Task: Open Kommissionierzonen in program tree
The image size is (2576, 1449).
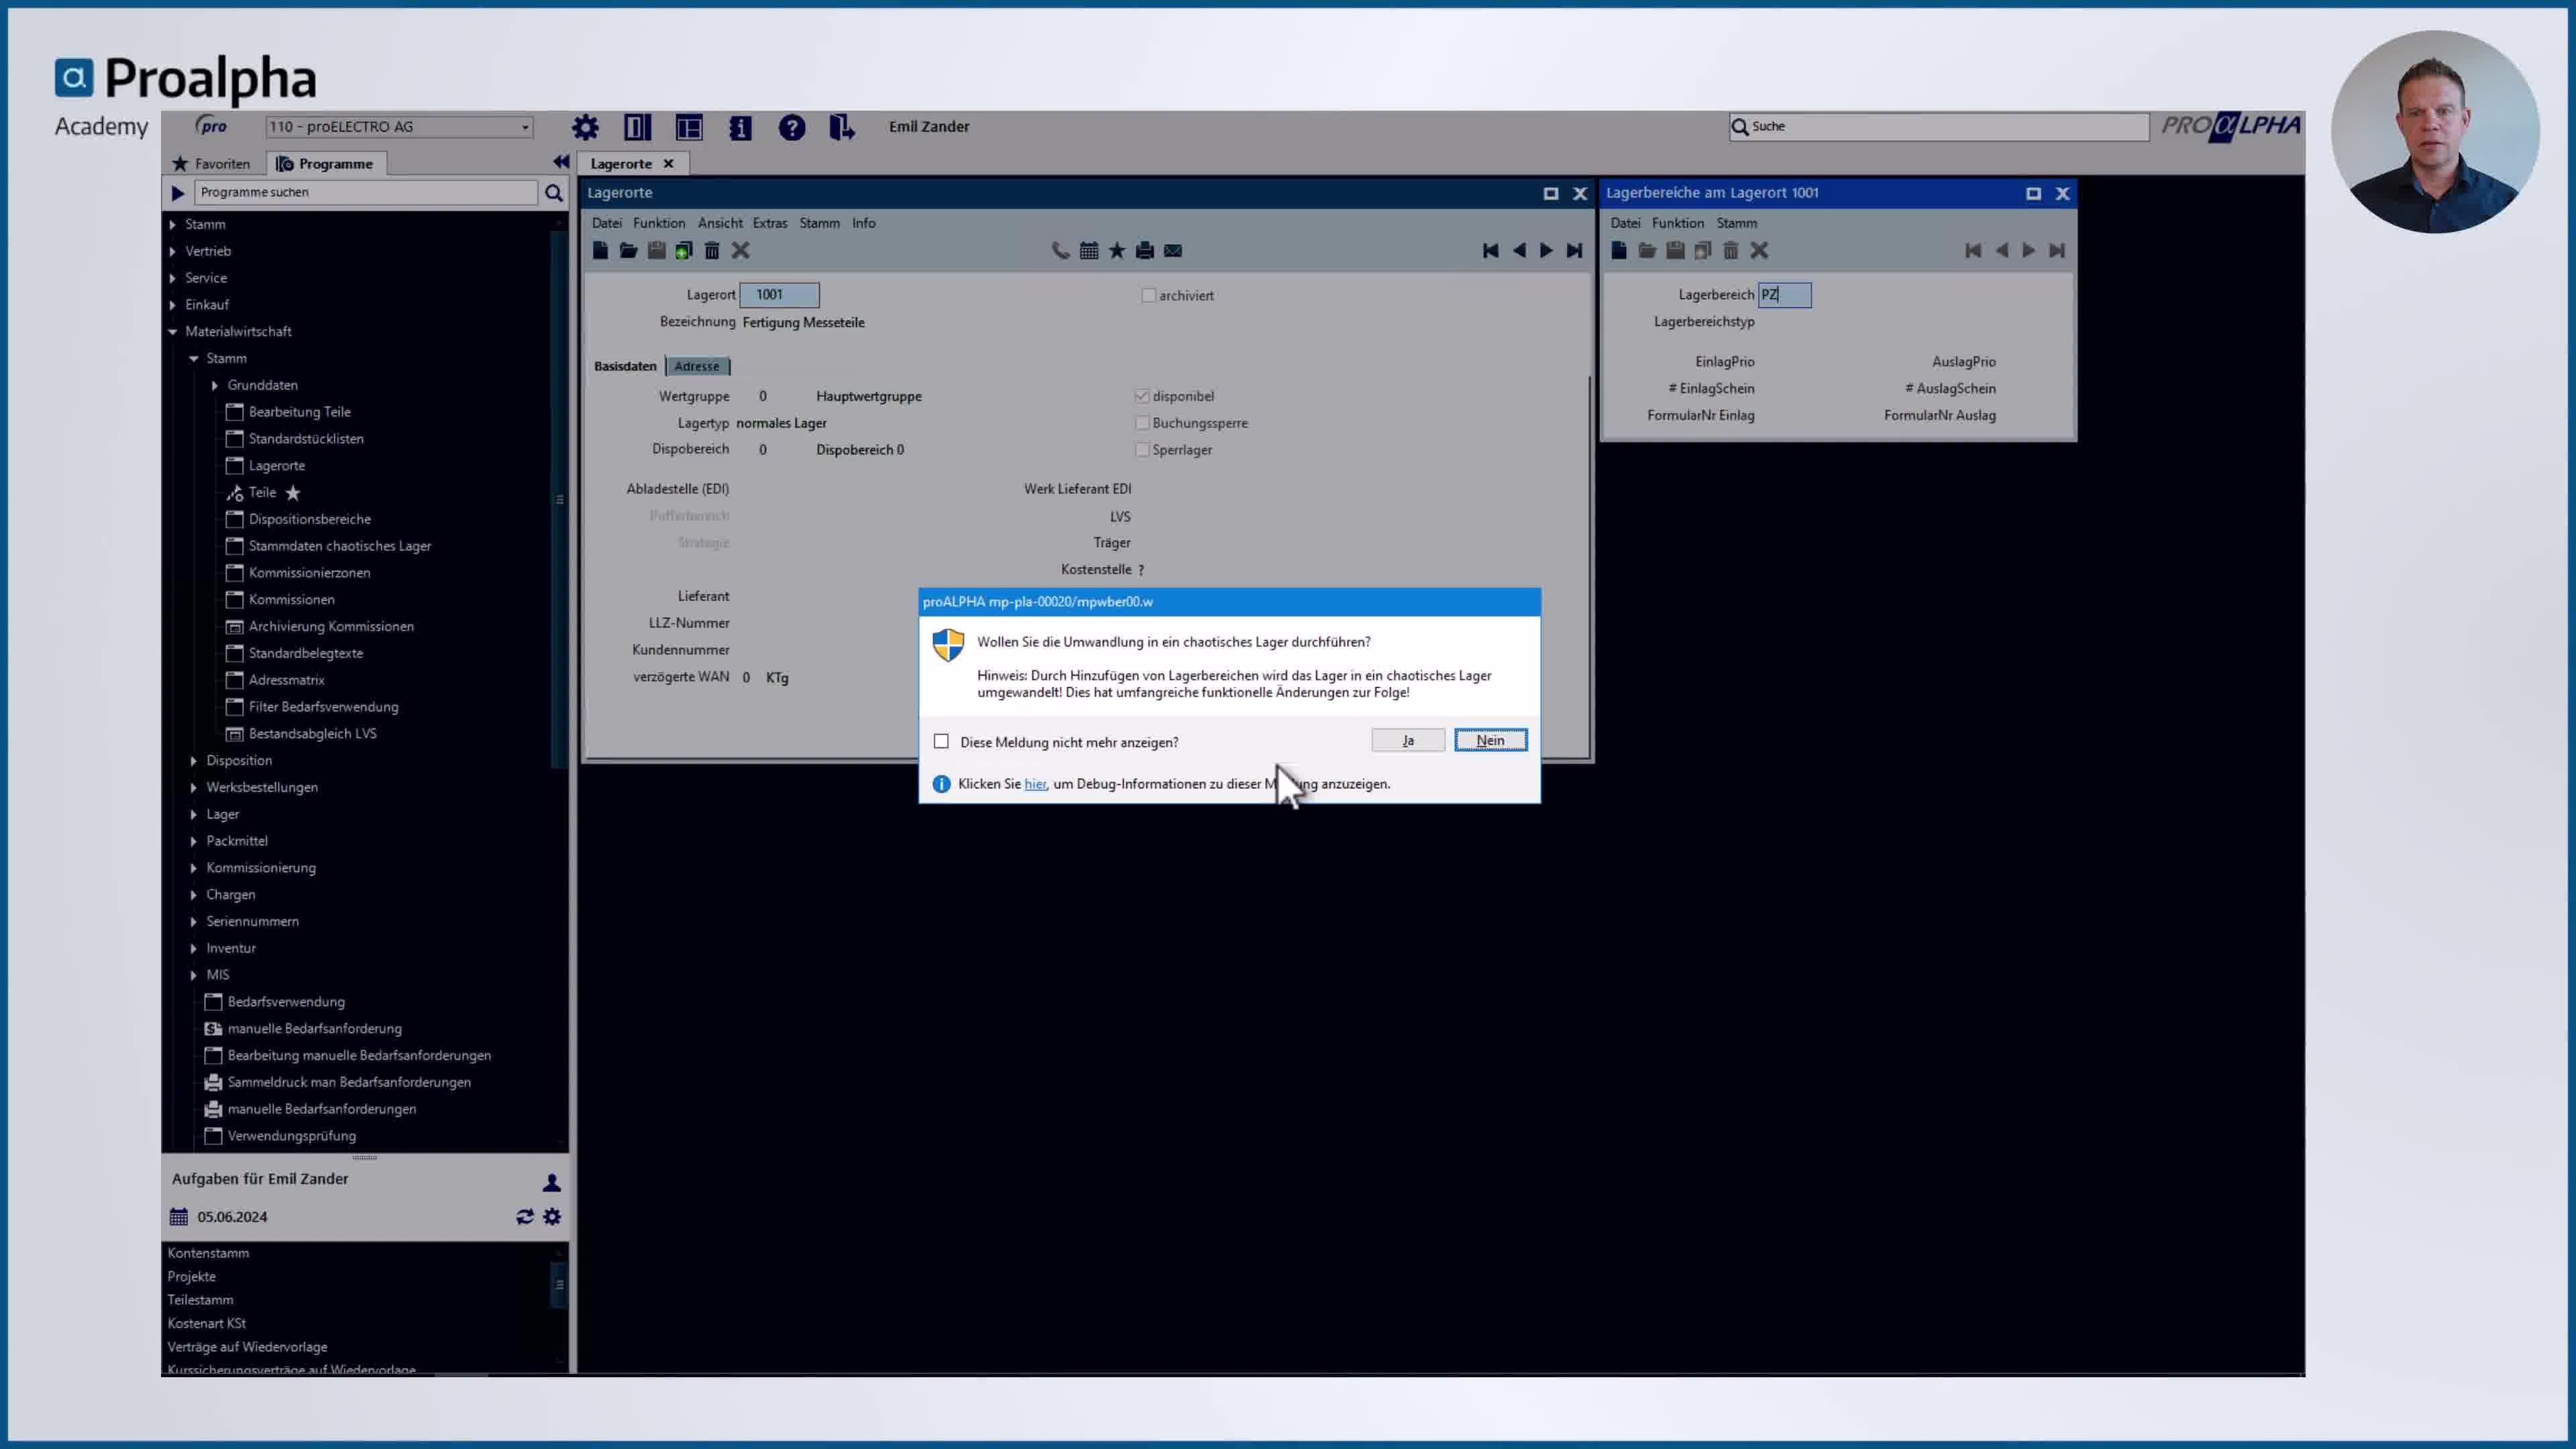Action: click(310, 573)
